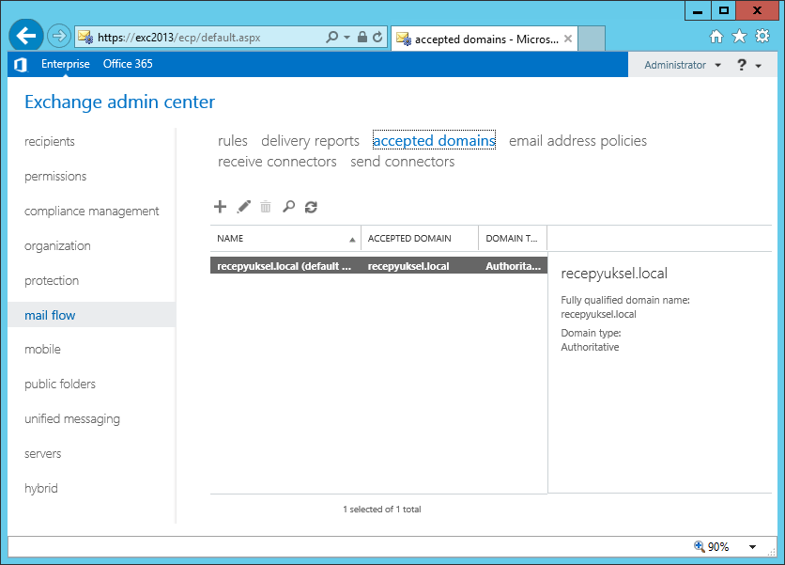Open the rules tab
This screenshot has height=565, width=785.
click(232, 141)
